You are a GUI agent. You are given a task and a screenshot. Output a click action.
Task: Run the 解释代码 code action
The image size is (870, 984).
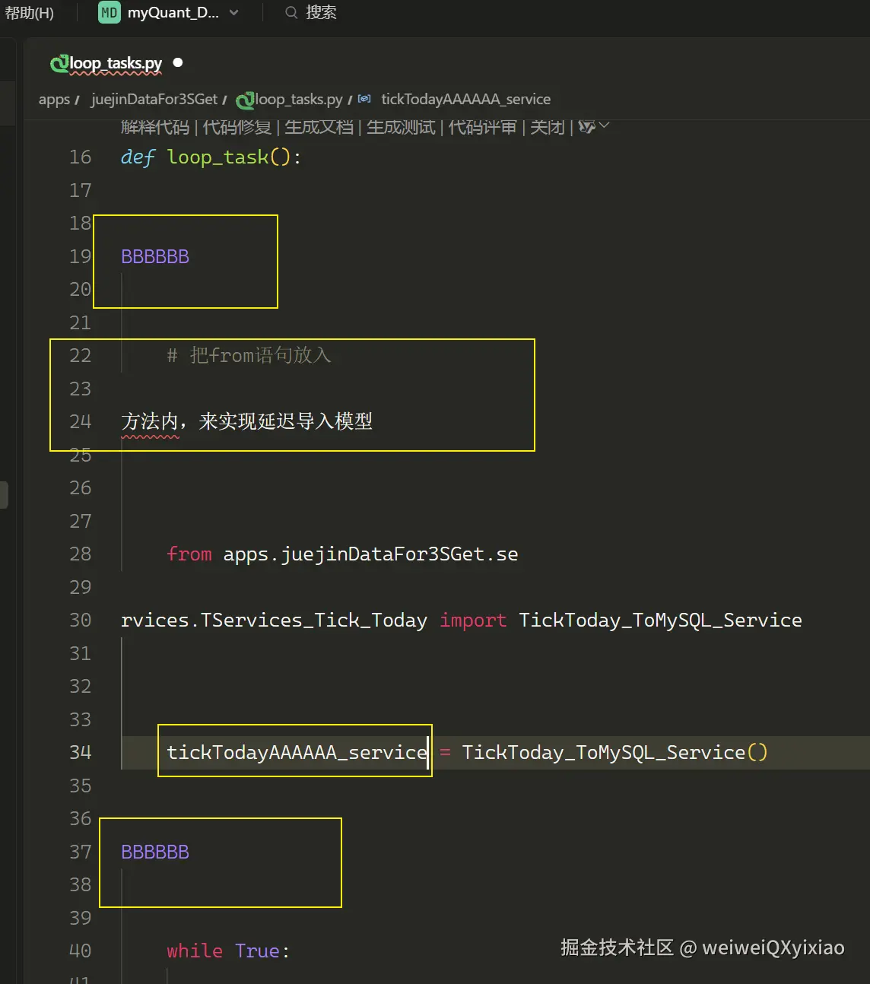click(x=154, y=127)
